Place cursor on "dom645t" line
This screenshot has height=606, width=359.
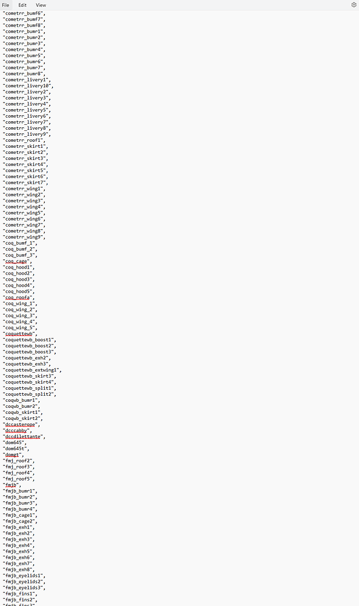pyautogui.click(x=16, y=448)
